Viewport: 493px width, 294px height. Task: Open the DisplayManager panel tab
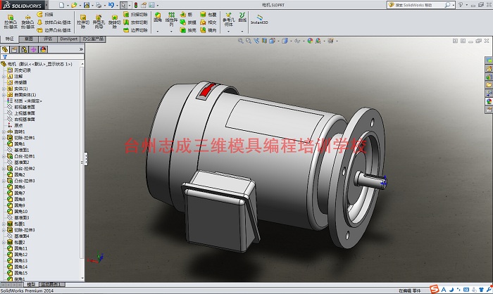tap(43, 49)
